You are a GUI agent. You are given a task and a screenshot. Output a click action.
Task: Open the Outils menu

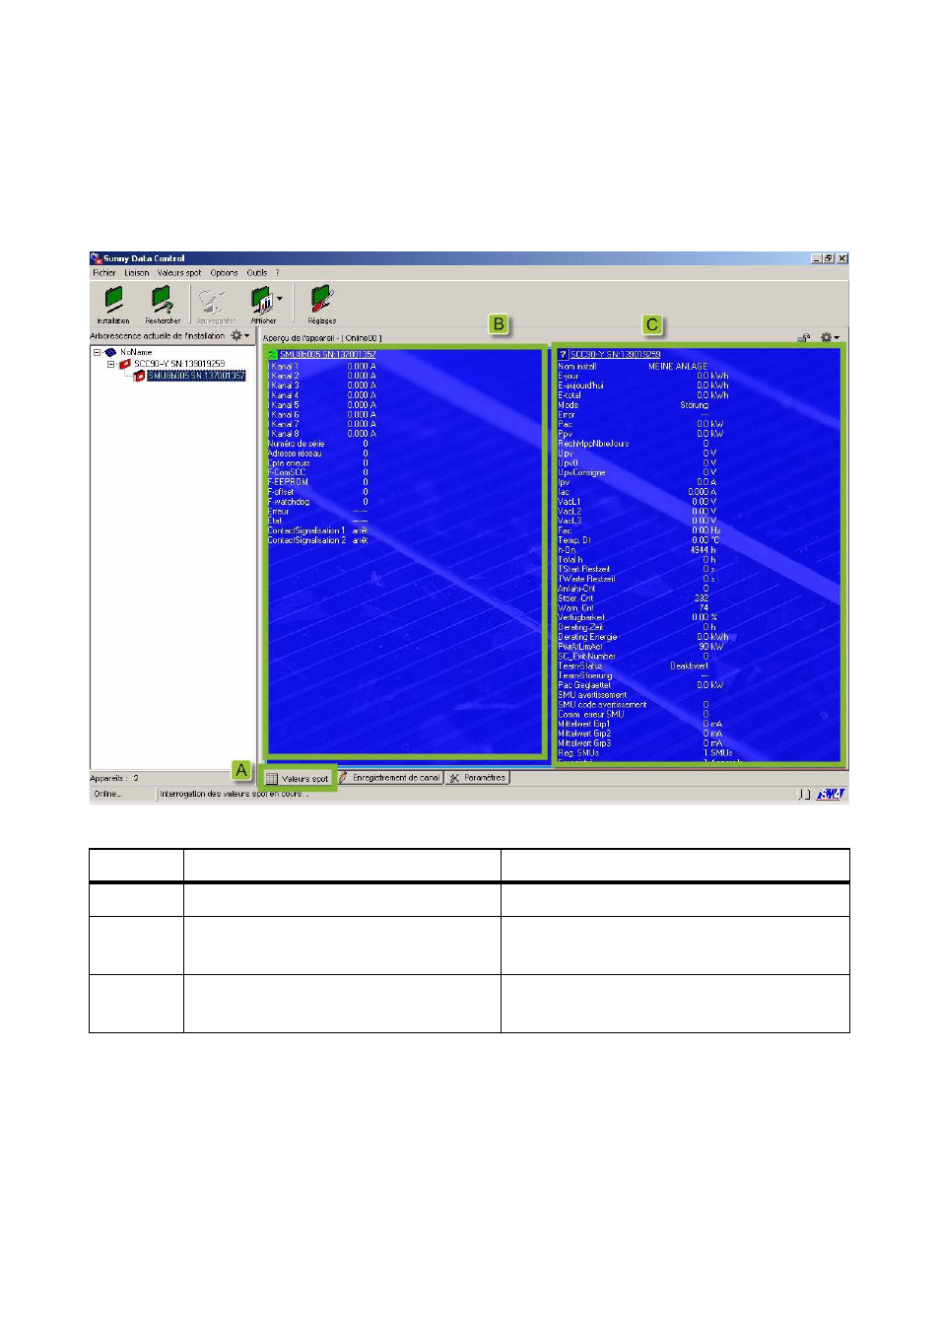(257, 273)
